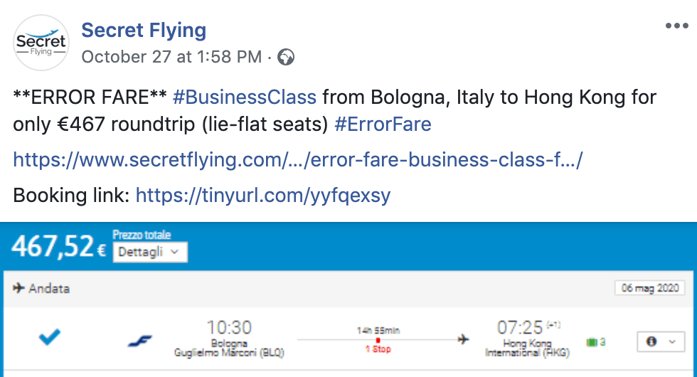697x377 pixels.
Task: Expand the flight info dropdown button
Action: (661, 341)
